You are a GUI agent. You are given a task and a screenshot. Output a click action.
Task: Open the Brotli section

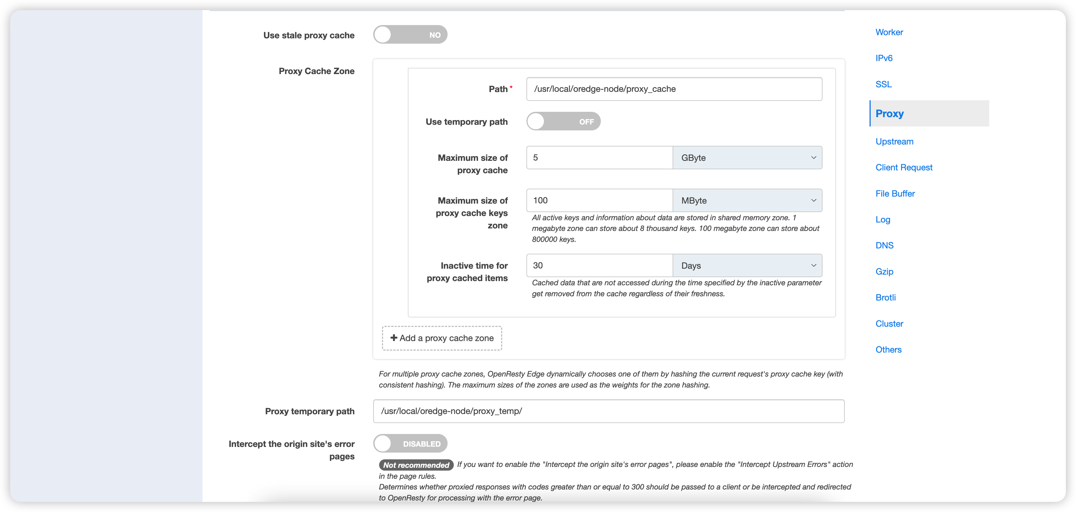pos(886,297)
